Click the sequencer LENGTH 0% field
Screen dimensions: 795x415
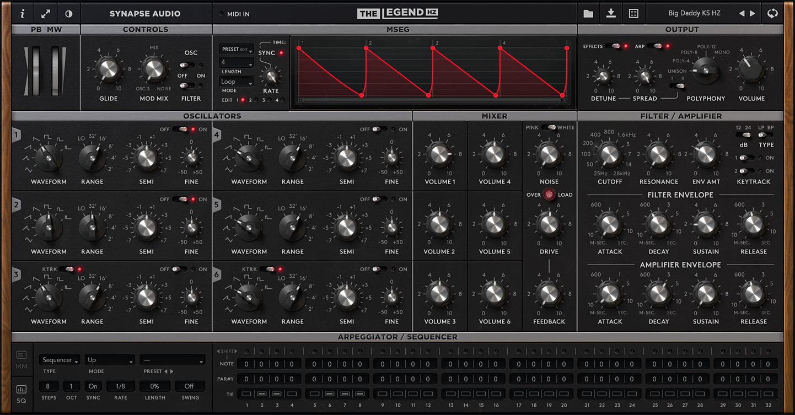coord(155,386)
